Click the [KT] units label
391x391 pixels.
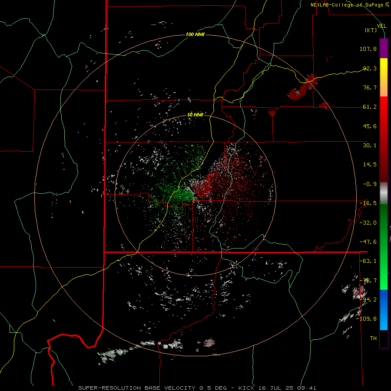[x=371, y=30]
